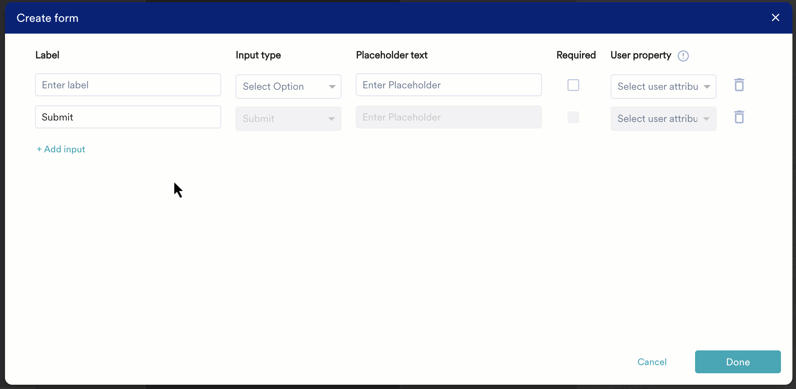Enable Required for the first input row

(573, 85)
